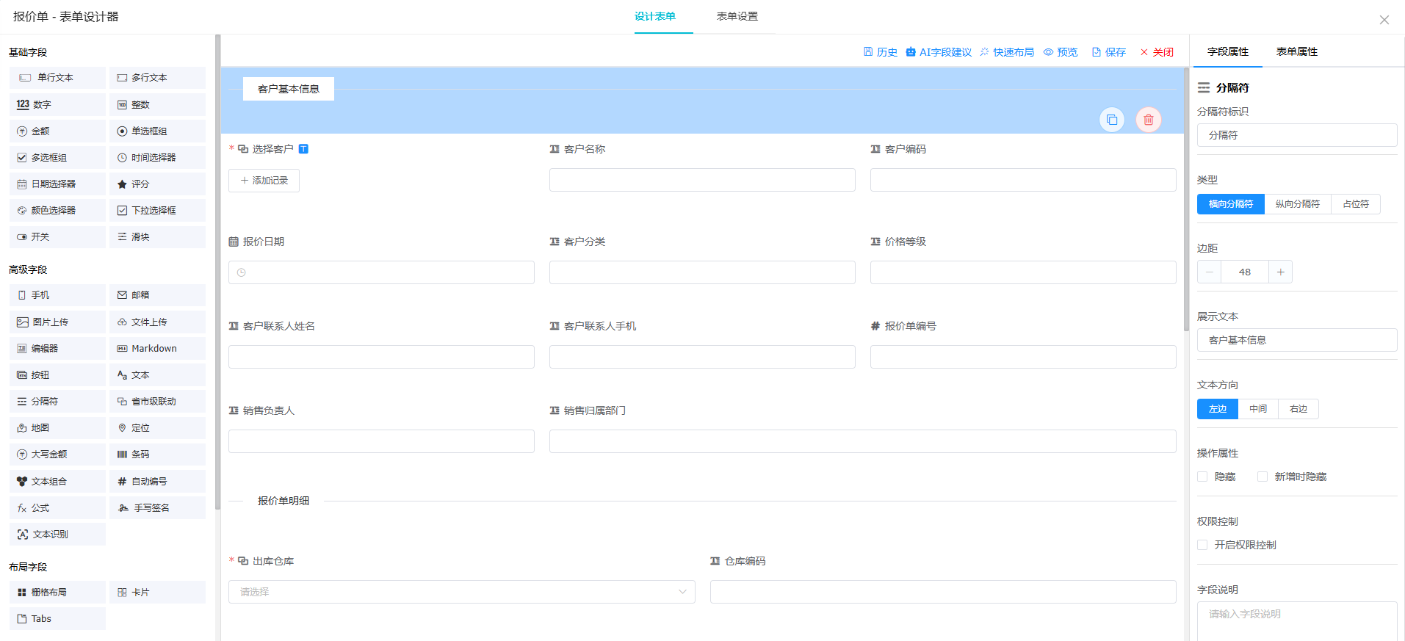Preview the form with 预览
The width and height of the screenshot is (1405, 641).
point(1061,52)
